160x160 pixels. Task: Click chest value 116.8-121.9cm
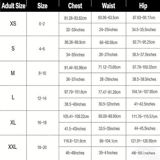[x=75, y=141]
